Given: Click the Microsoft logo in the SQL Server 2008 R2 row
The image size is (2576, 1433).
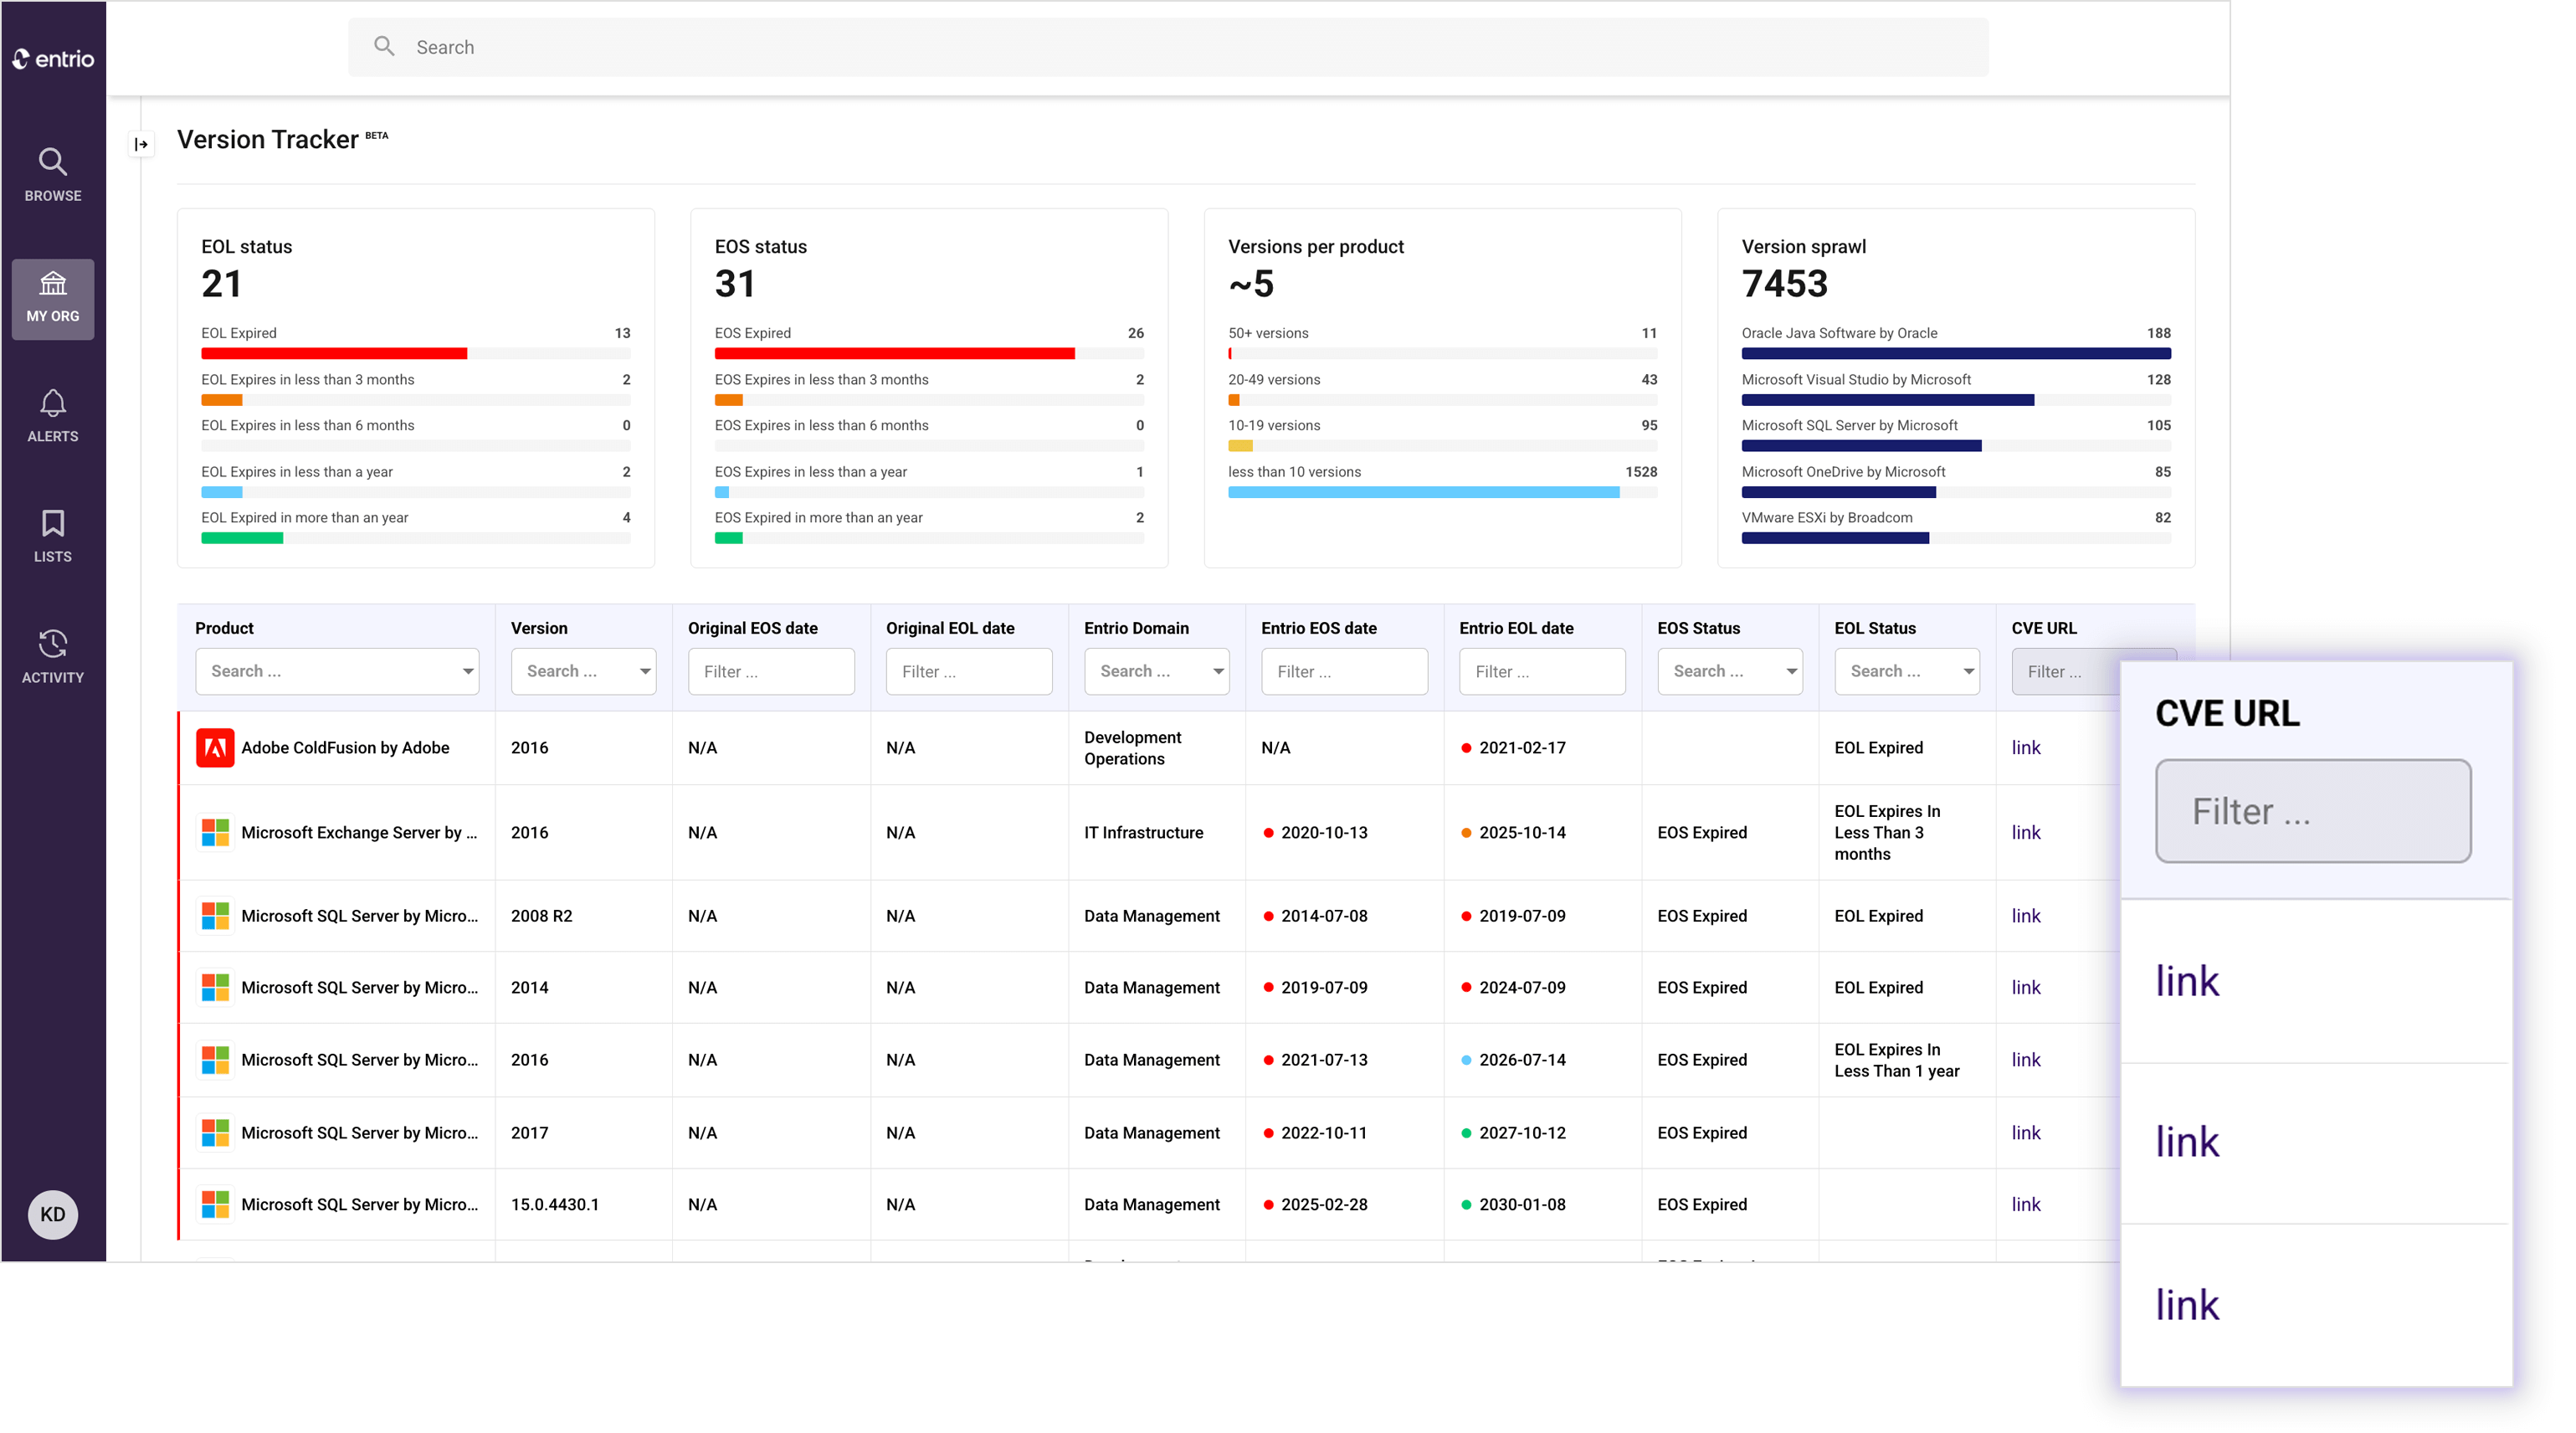Looking at the screenshot, I should click(215, 915).
